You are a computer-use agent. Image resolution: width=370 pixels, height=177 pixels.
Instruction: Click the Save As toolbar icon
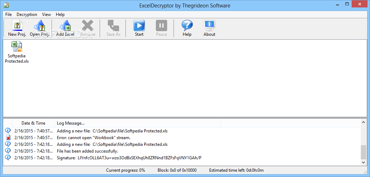113,28
